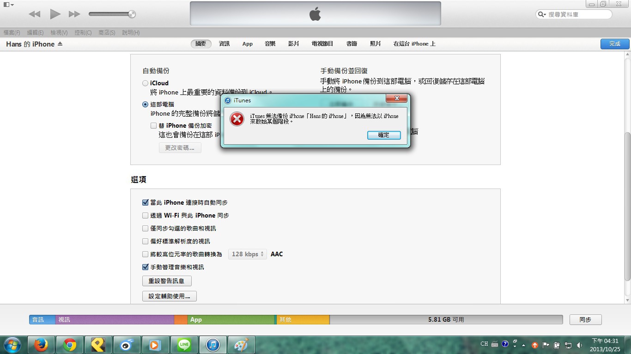Viewport: 631px width, 354px height.
Task: Open the 檢視(V) menu
Action: point(59,33)
